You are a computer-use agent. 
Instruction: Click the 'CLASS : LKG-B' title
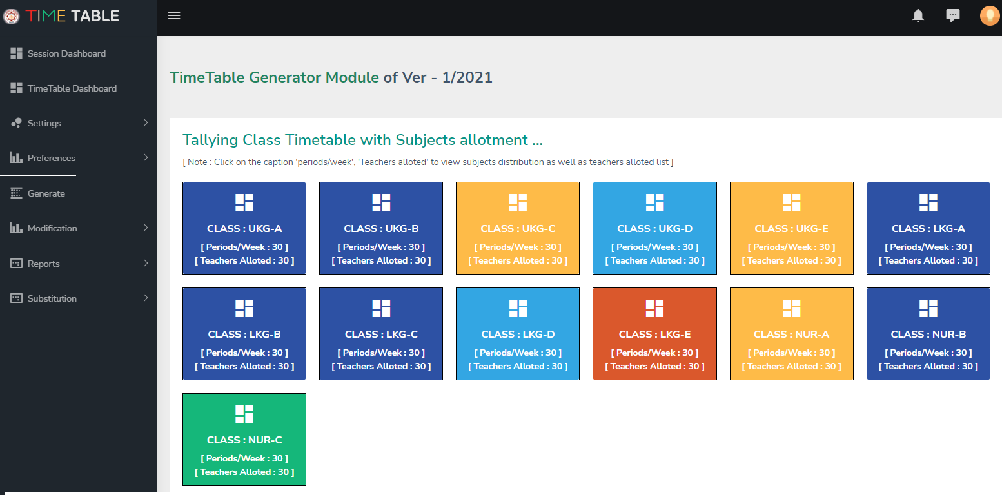pyautogui.click(x=244, y=334)
